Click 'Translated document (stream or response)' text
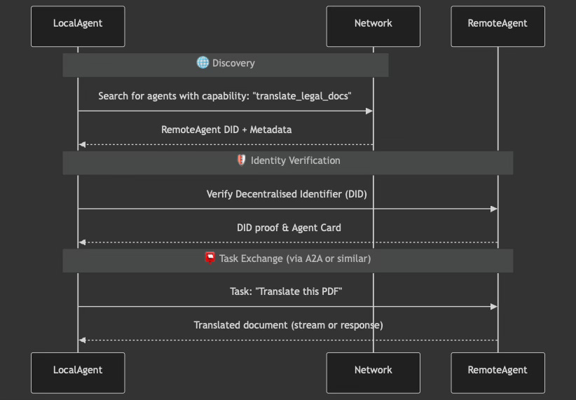Screen dimensions: 576x400 point(289,325)
